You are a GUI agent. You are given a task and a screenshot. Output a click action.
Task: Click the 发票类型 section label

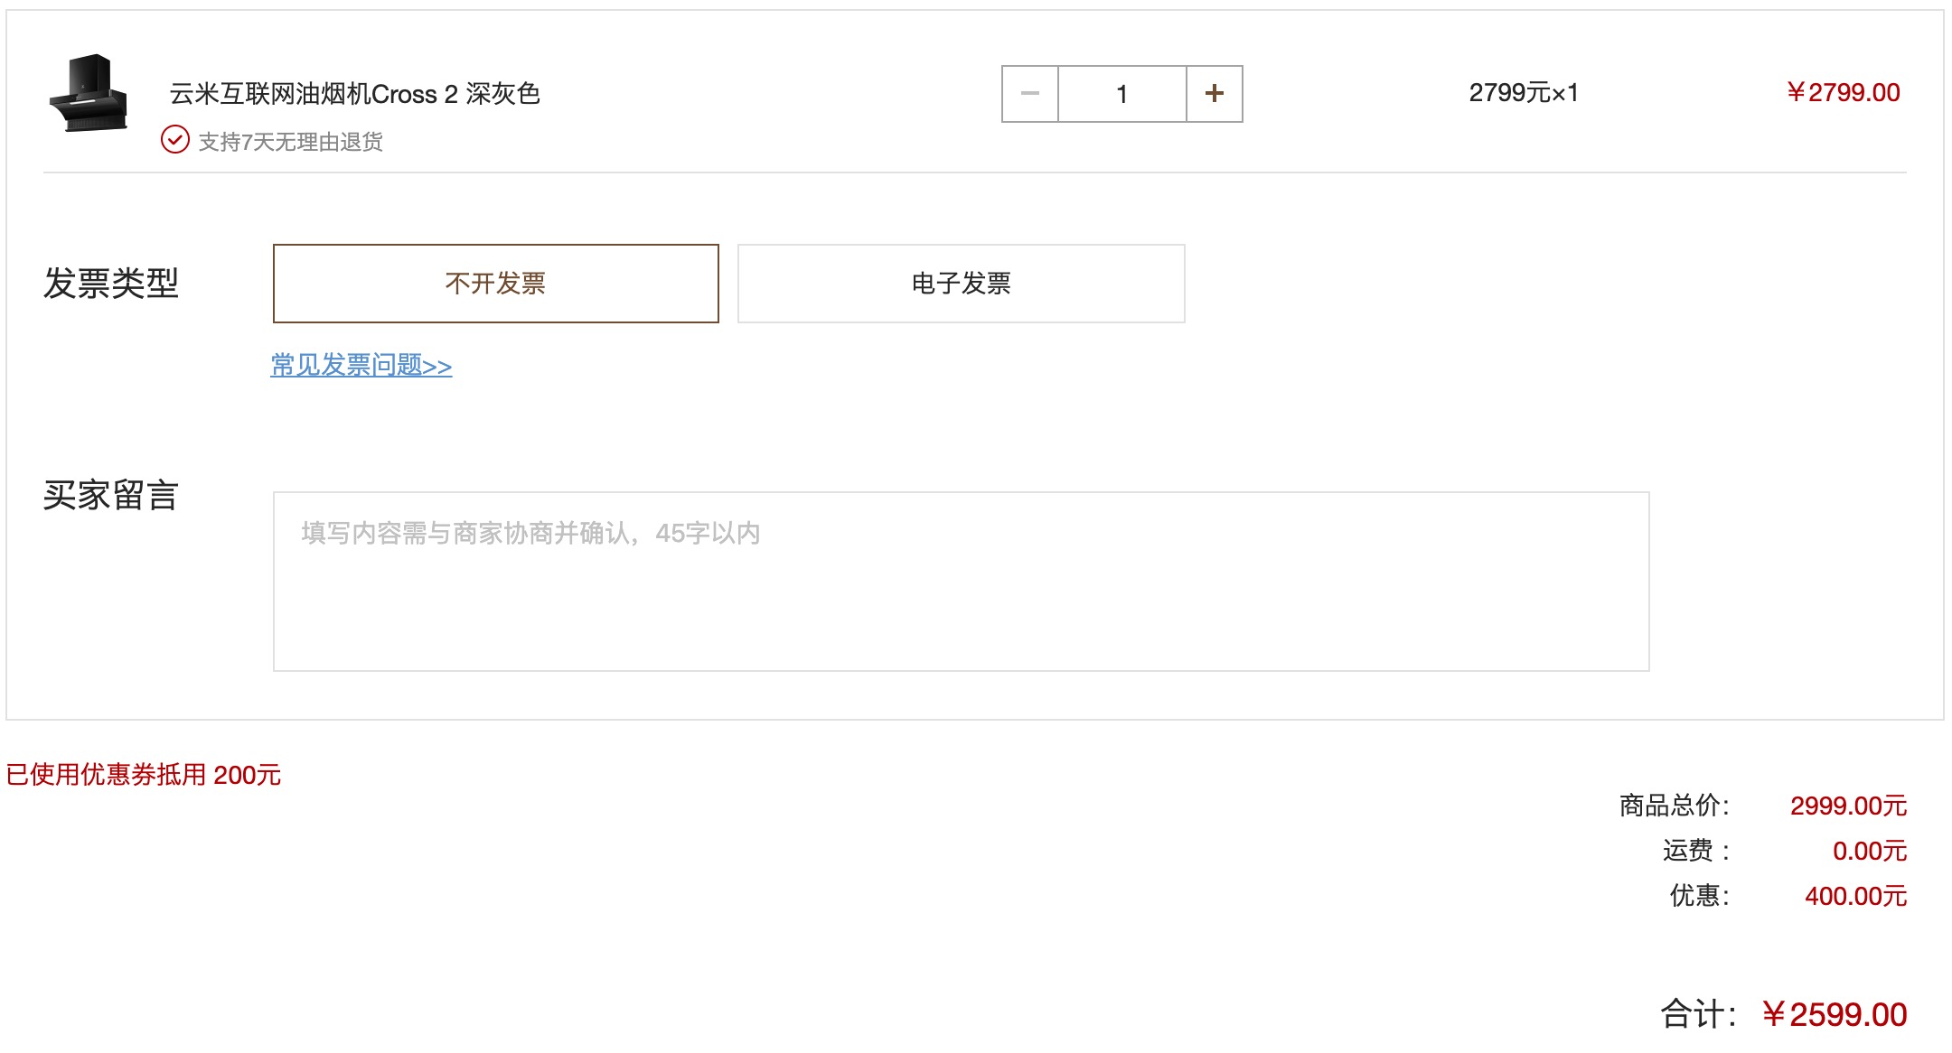[111, 284]
